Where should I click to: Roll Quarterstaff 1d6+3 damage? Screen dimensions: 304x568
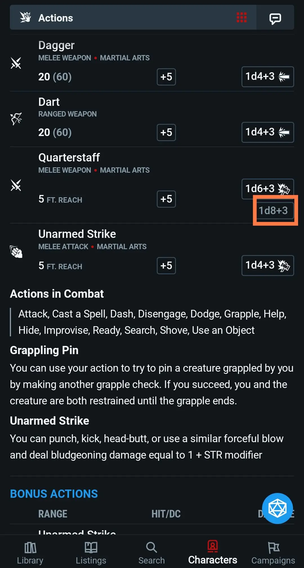point(267,188)
